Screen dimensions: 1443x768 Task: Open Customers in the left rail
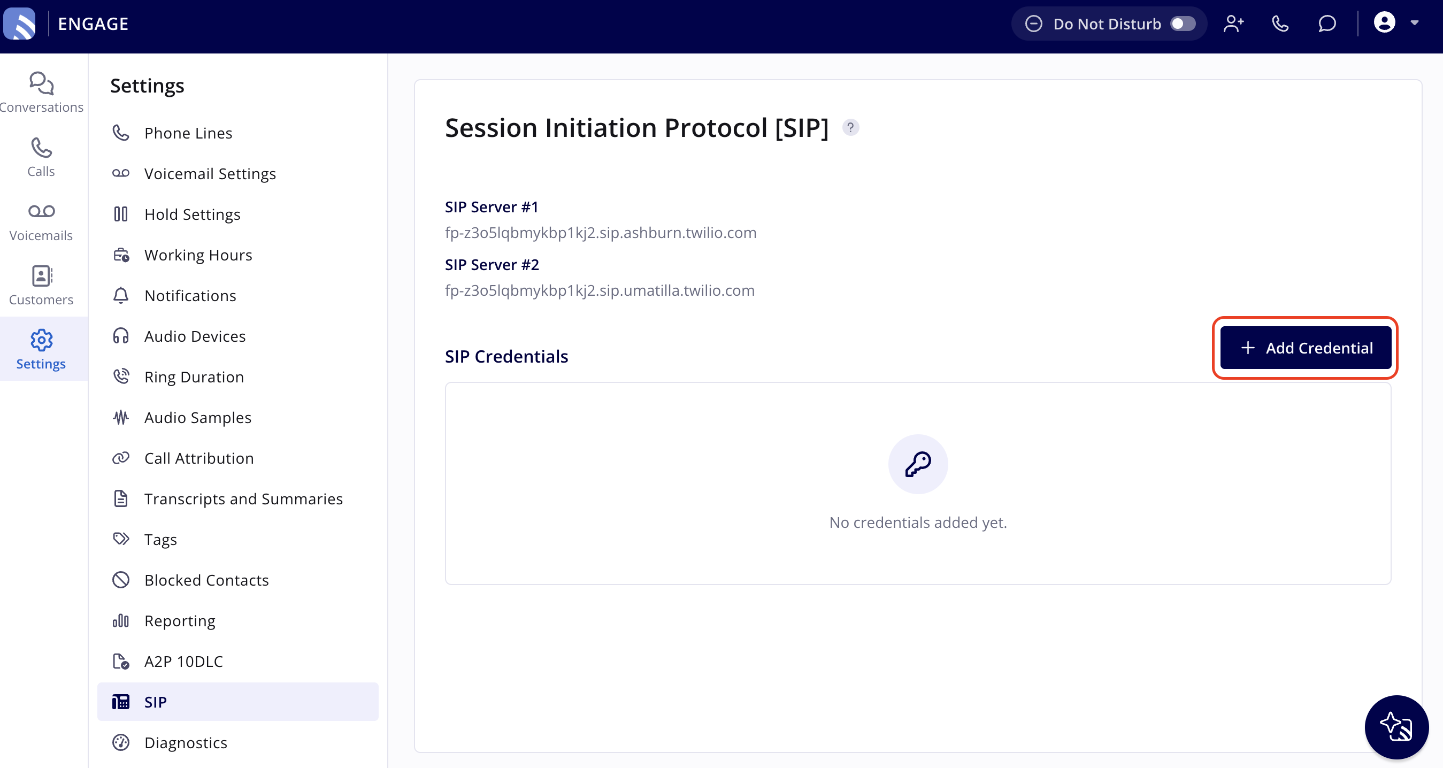click(42, 286)
